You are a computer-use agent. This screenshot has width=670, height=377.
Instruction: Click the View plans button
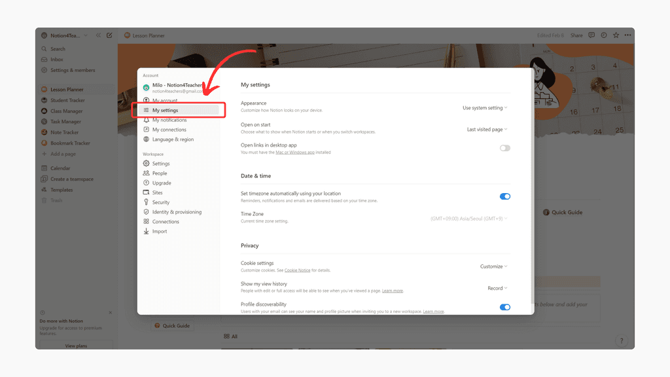coord(75,345)
